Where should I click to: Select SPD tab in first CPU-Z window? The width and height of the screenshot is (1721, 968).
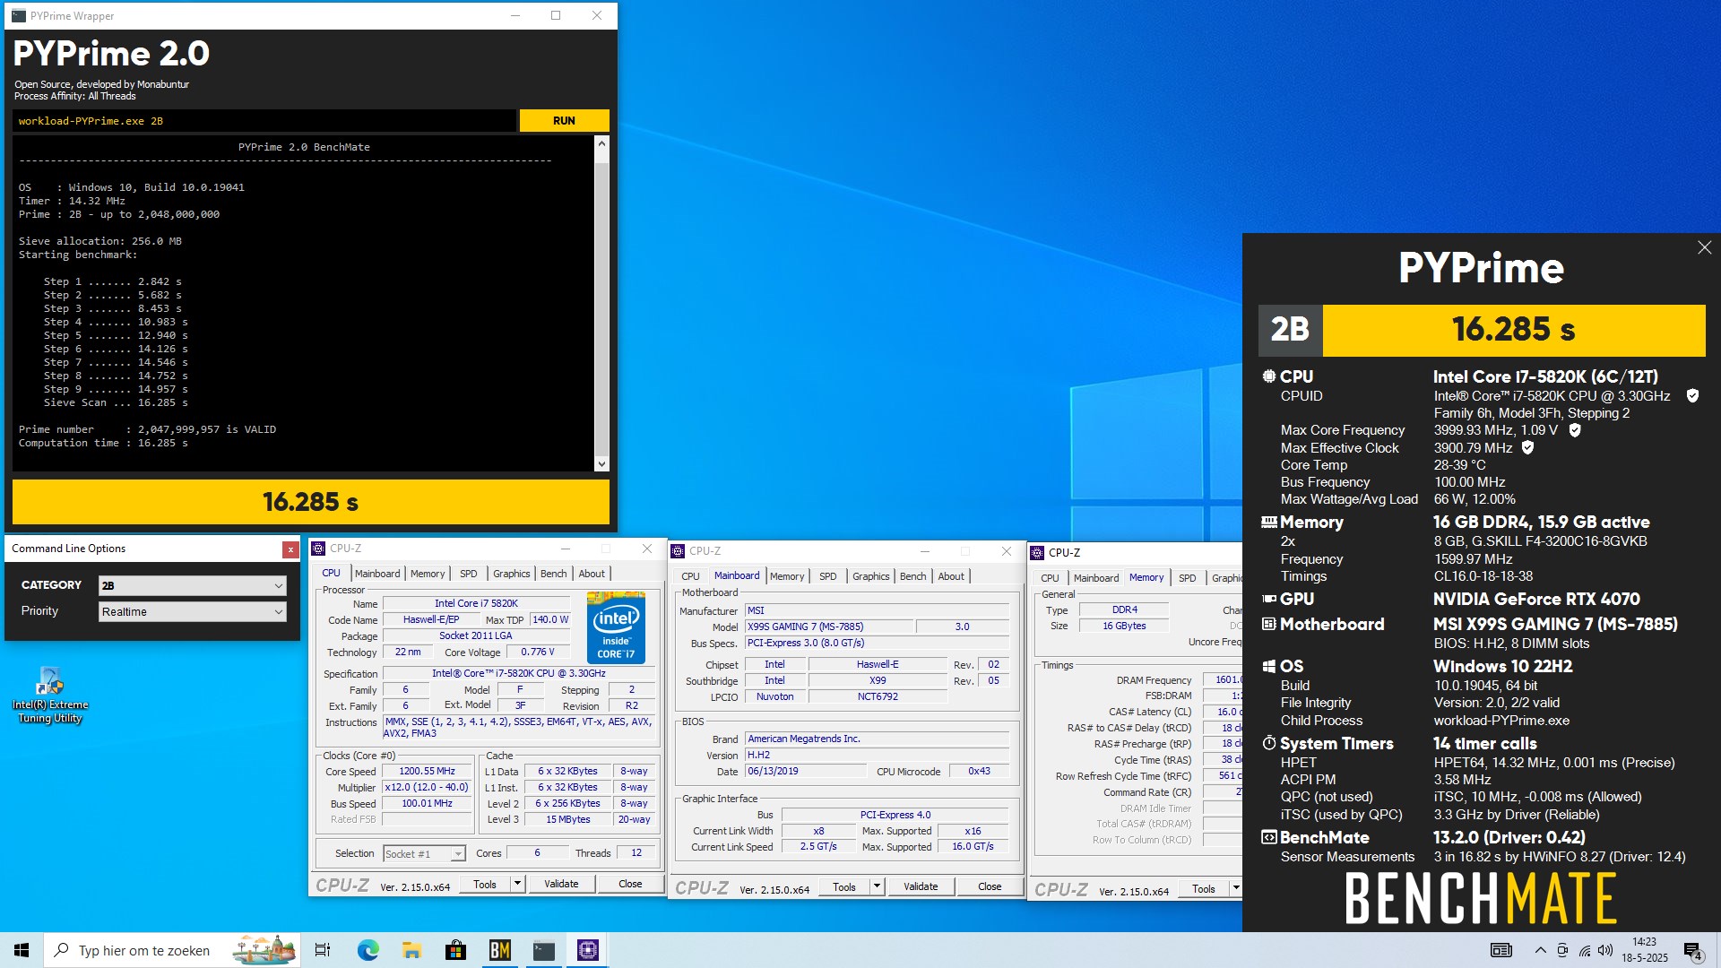(x=469, y=574)
